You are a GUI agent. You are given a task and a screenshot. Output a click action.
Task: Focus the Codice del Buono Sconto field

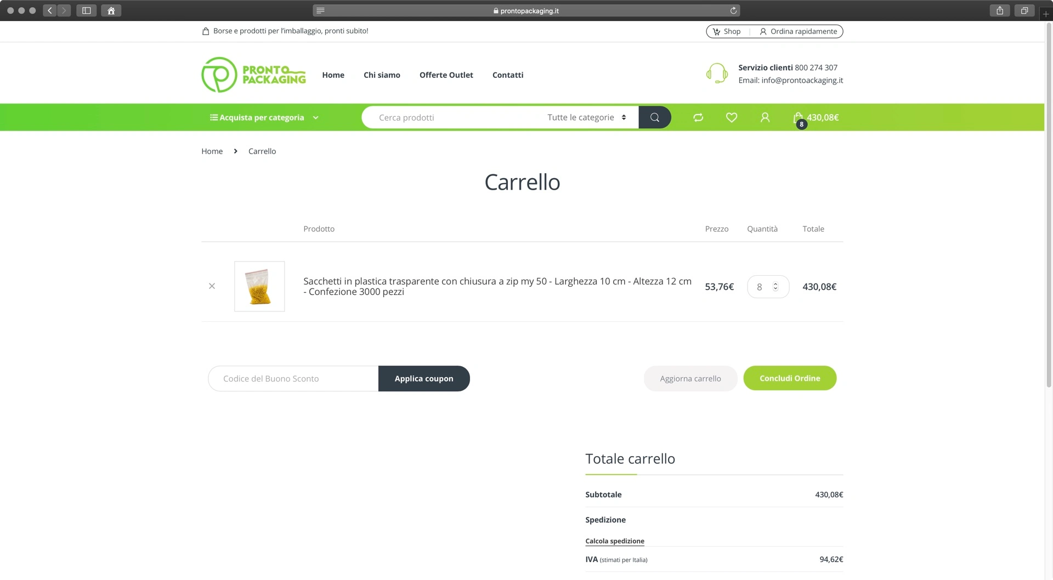click(293, 379)
